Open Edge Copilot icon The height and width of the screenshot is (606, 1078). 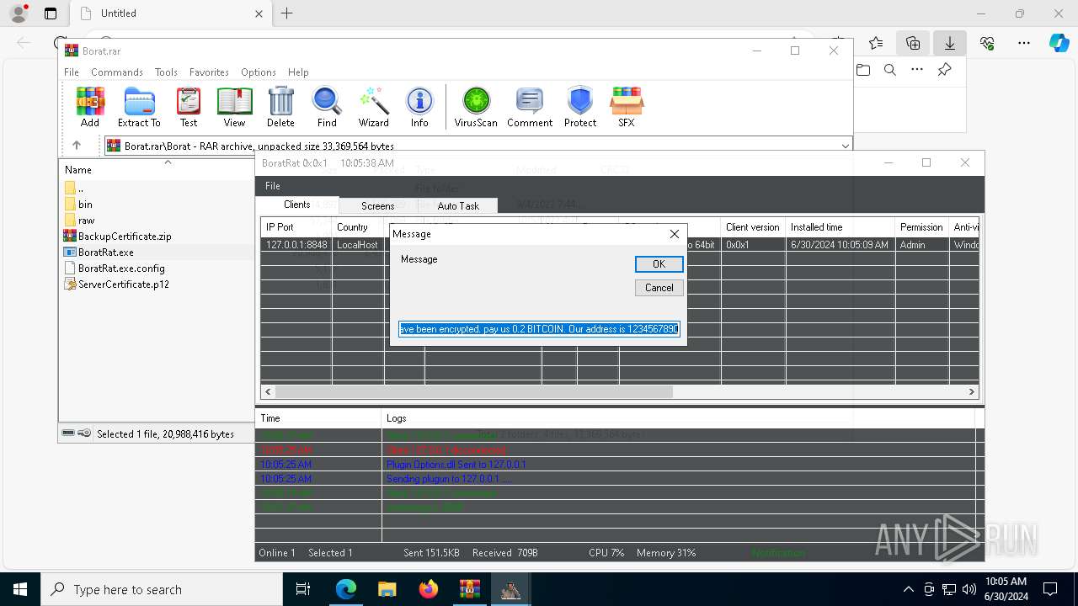(1059, 43)
